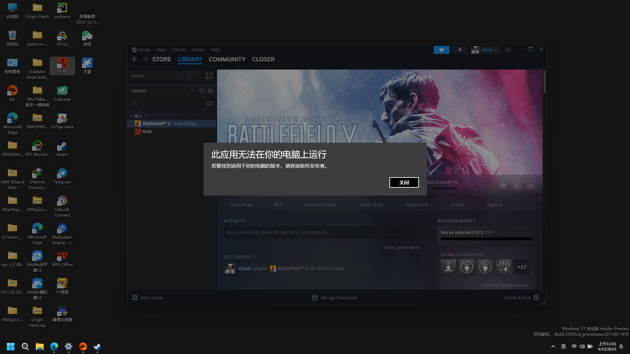The width and height of the screenshot is (630, 354).
Task: Show hidden tray icons chevron
Action: tap(553, 346)
